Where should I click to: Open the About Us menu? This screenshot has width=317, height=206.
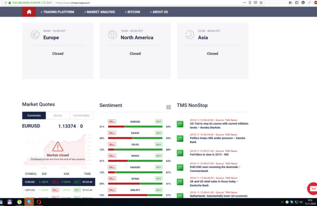point(159,12)
